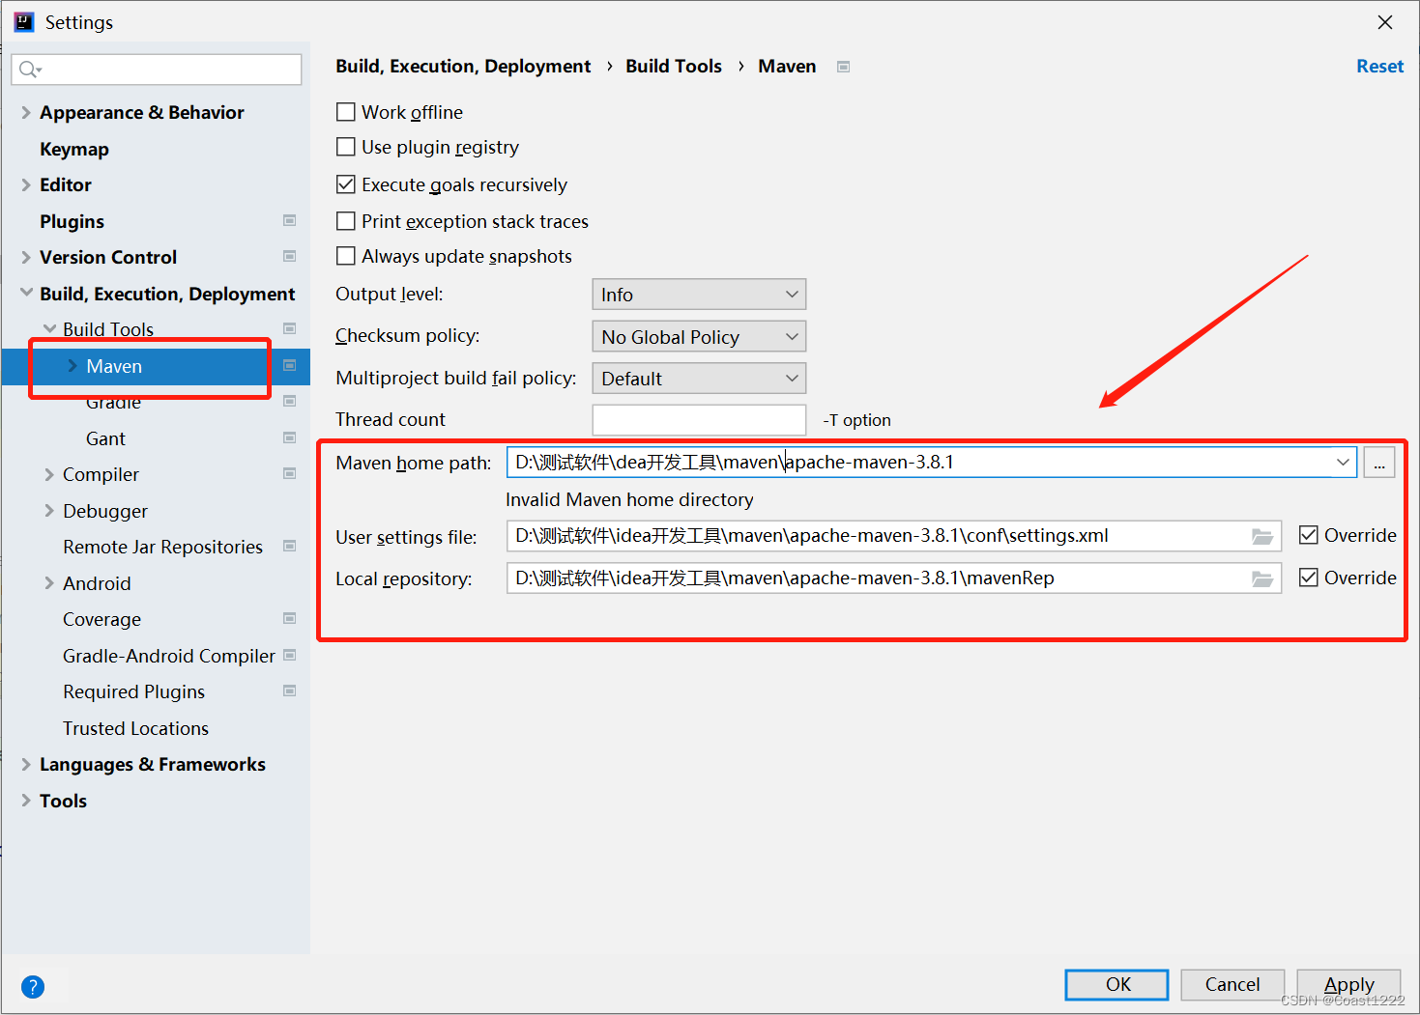Collapse Build, Execution, Deployment section
The image size is (1420, 1015).
pos(26,293)
